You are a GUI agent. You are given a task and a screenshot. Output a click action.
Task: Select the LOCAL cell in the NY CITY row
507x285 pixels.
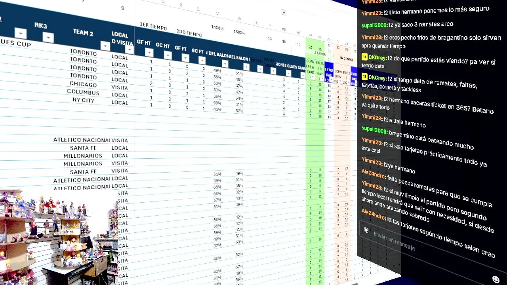[x=120, y=103]
